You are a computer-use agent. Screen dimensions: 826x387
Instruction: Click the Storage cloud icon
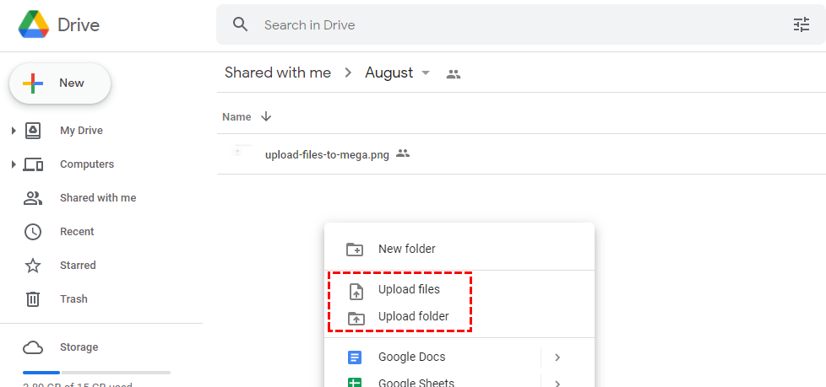pos(33,347)
